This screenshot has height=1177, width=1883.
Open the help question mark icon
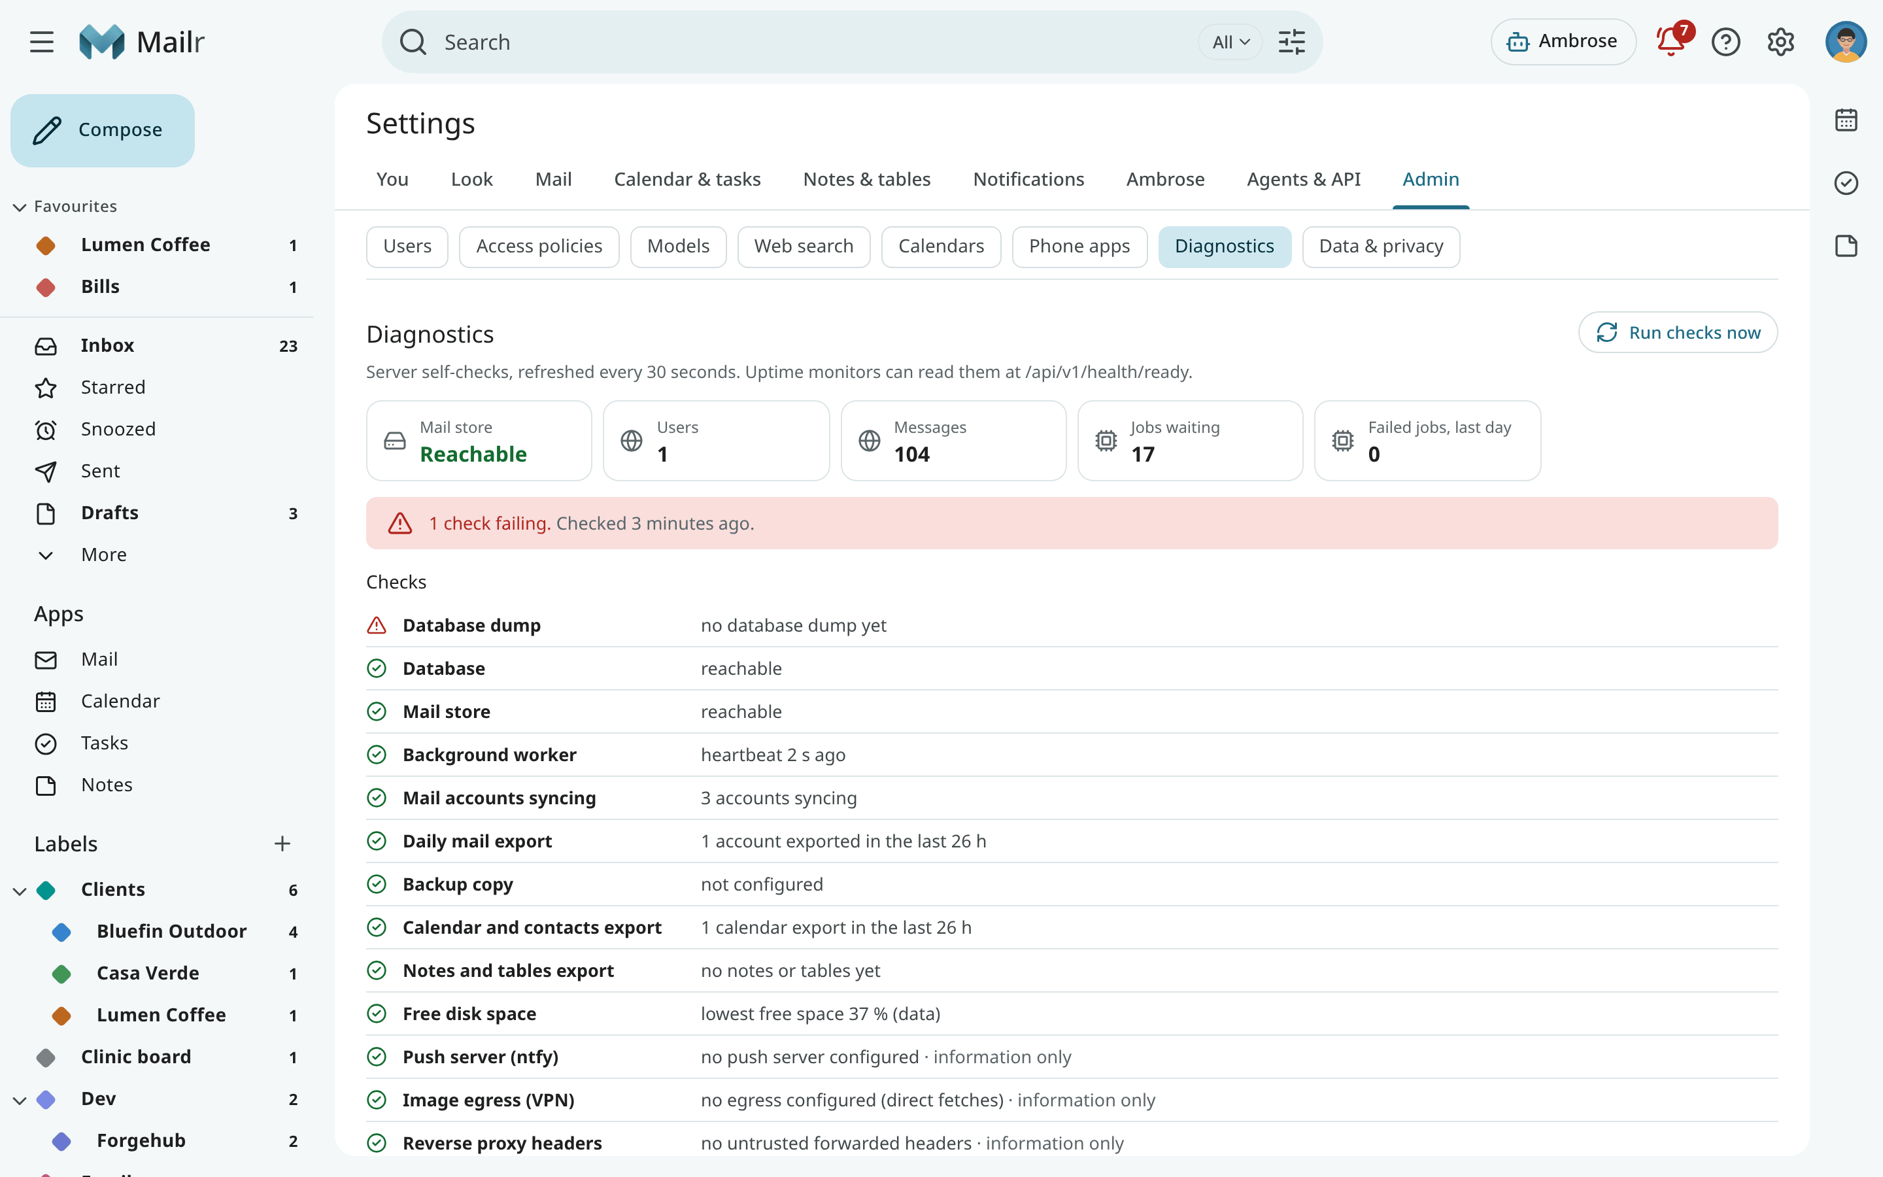click(1726, 42)
